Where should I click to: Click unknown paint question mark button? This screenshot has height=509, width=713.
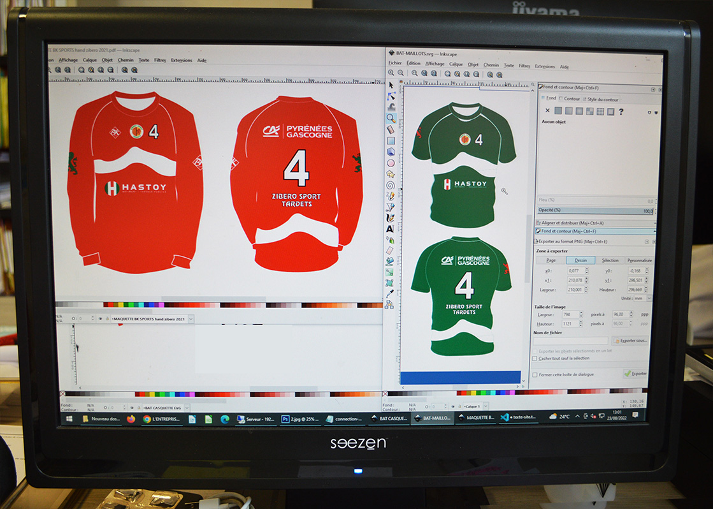pos(621,112)
